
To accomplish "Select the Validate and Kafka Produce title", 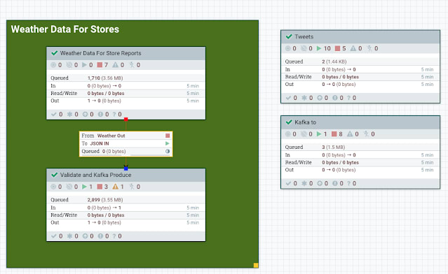I will (96, 175).
